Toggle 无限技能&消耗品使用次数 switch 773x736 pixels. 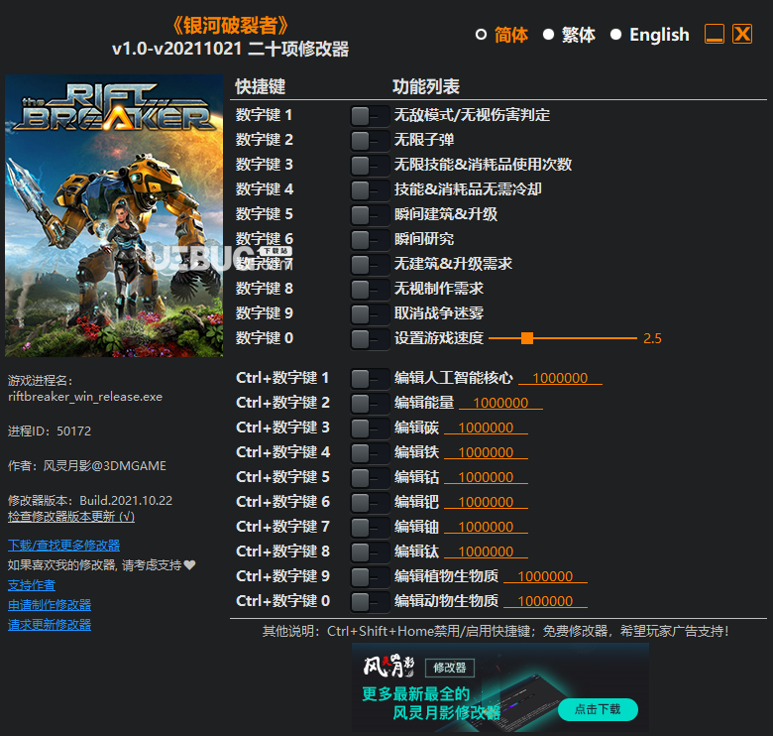(370, 166)
